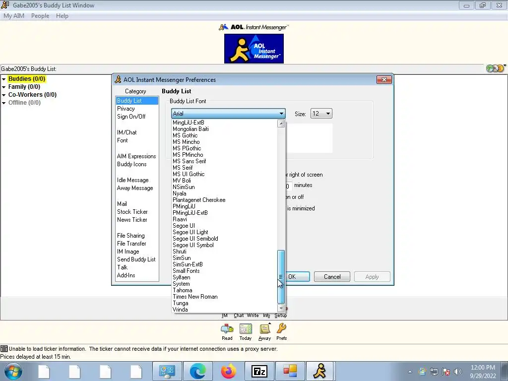Viewport: 508px width, 381px height.
Task: Click the font list scrollbar thumb
Action: tap(281, 276)
